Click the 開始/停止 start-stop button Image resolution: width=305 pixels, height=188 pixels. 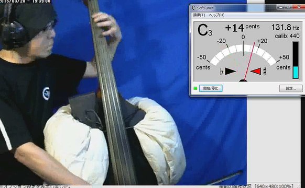211,88
